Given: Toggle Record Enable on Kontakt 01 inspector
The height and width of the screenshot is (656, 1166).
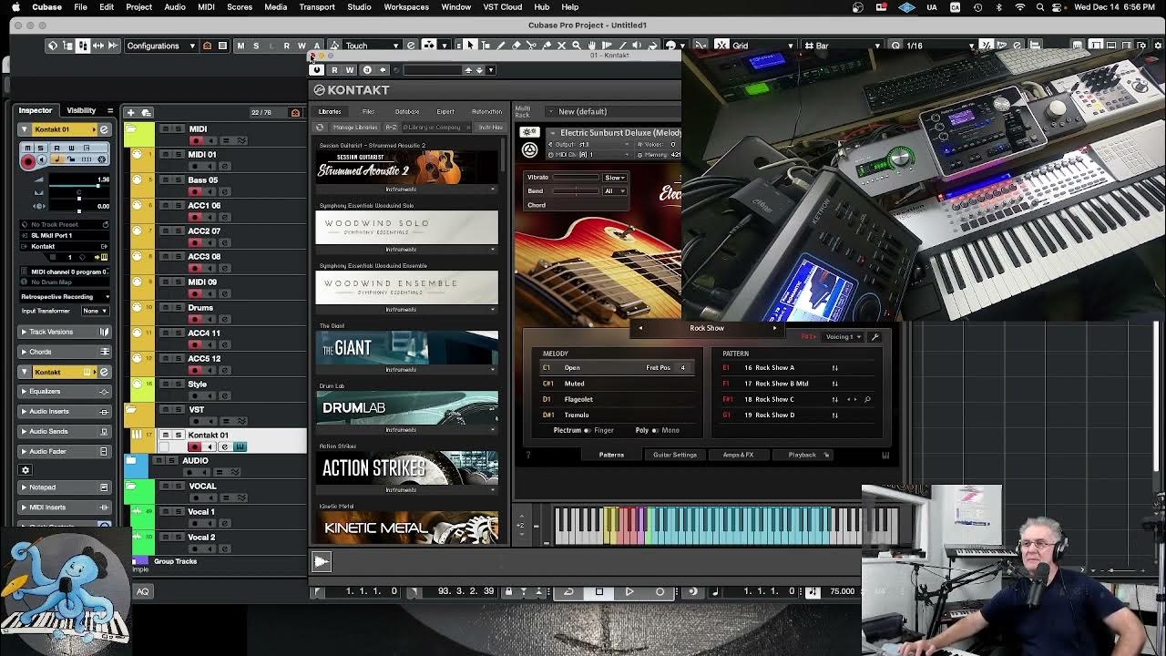Looking at the screenshot, I should (x=27, y=161).
